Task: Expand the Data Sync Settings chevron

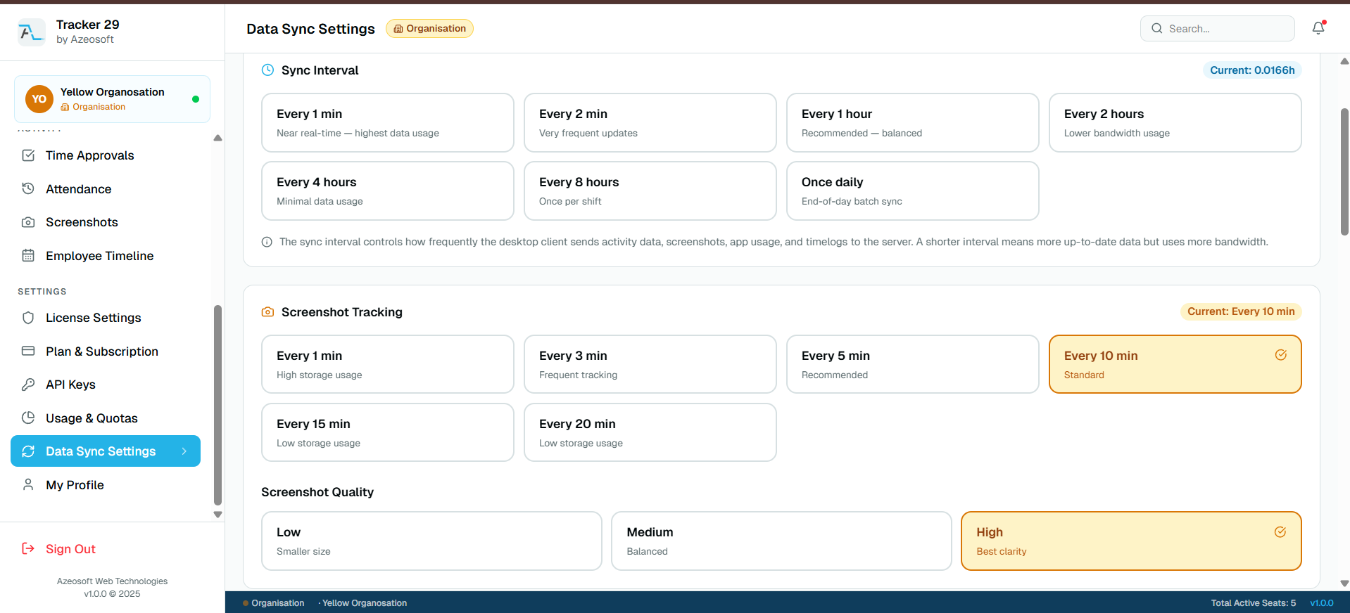Action: (184, 451)
